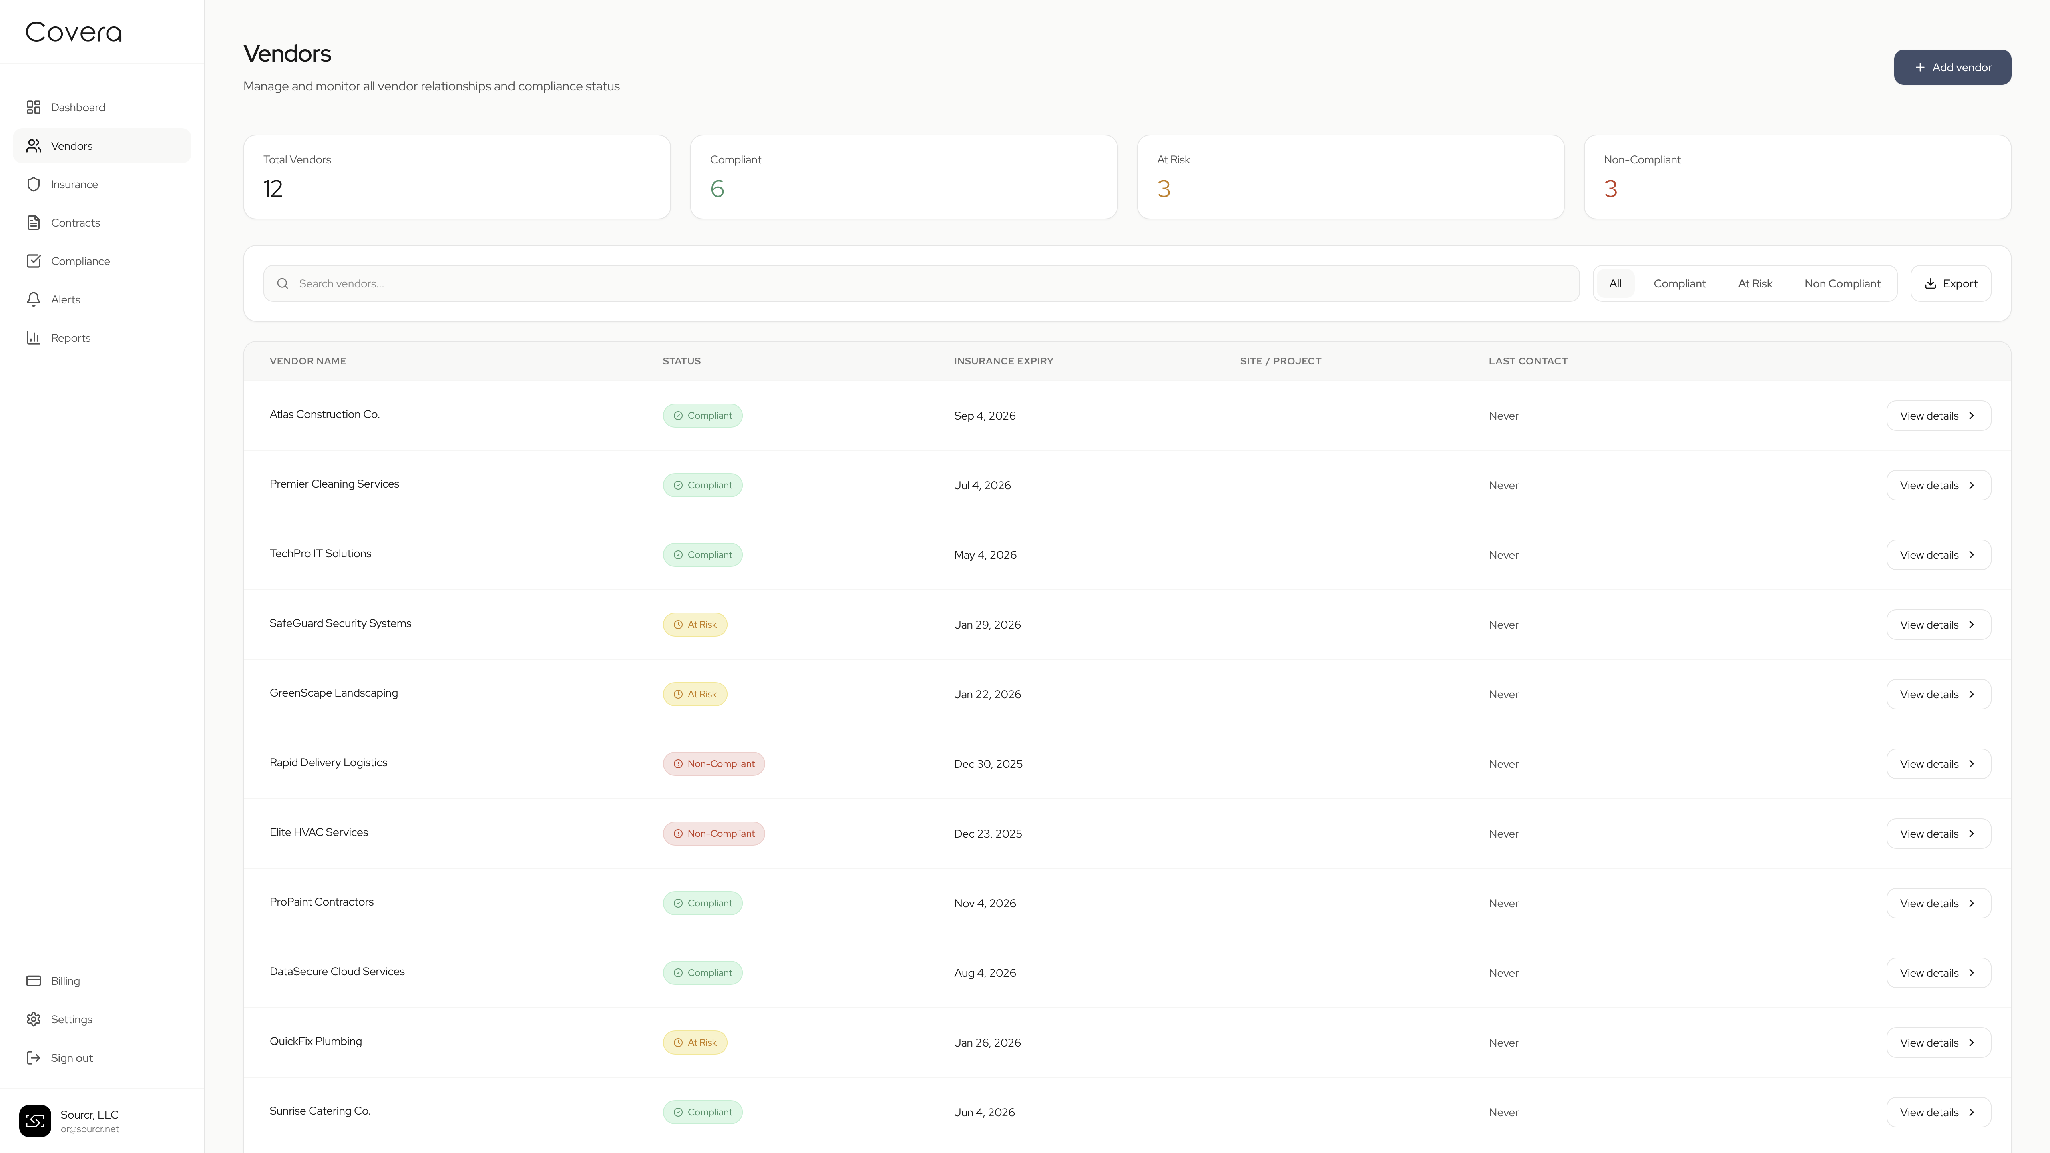Click the Insurance shield icon
Image resolution: width=2050 pixels, height=1153 pixels.
click(33, 185)
